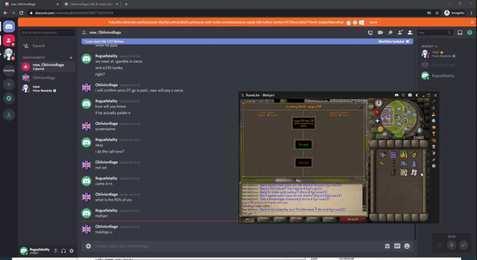This screenshot has height=260, width=477.
Task: Switch to the OblivionRage Sell & Trade browser tab
Action: point(91,4)
